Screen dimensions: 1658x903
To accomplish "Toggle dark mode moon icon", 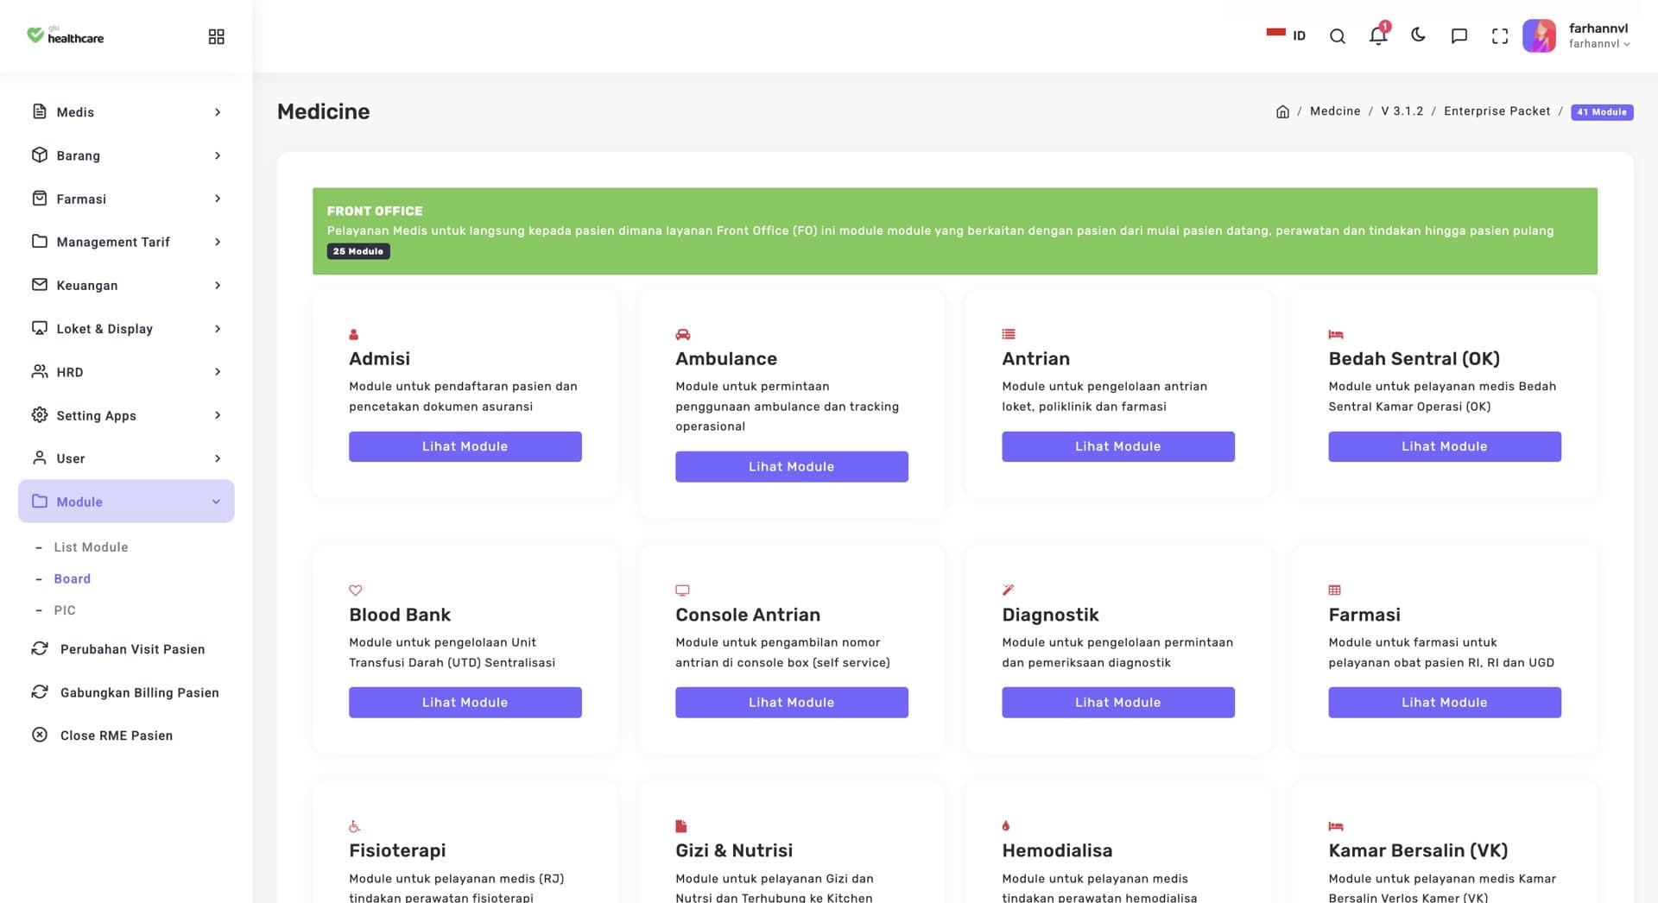I will [x=1418, y=35].
